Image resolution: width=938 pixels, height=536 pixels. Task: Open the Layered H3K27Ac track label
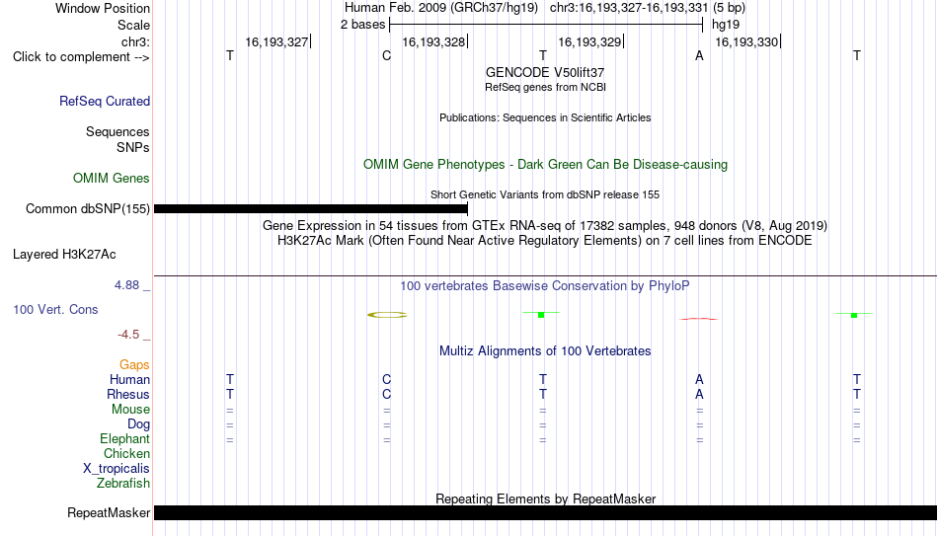pos(64,255)
